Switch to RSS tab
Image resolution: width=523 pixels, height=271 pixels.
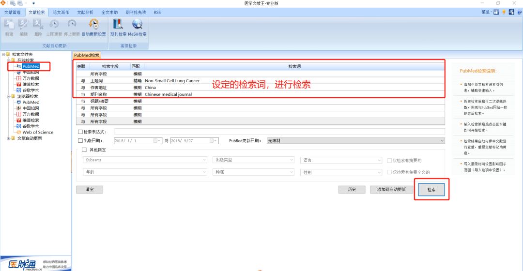157,12
